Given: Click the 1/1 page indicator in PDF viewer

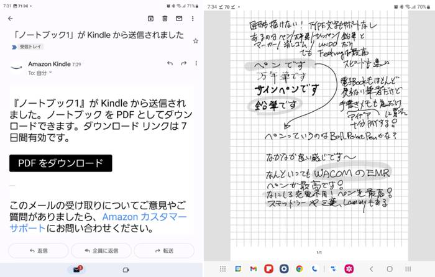Looking at the screenshot, I should click(319, 252).
